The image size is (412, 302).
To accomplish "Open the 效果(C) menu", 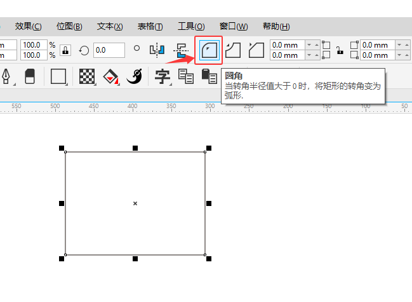I will pos(28,27).
